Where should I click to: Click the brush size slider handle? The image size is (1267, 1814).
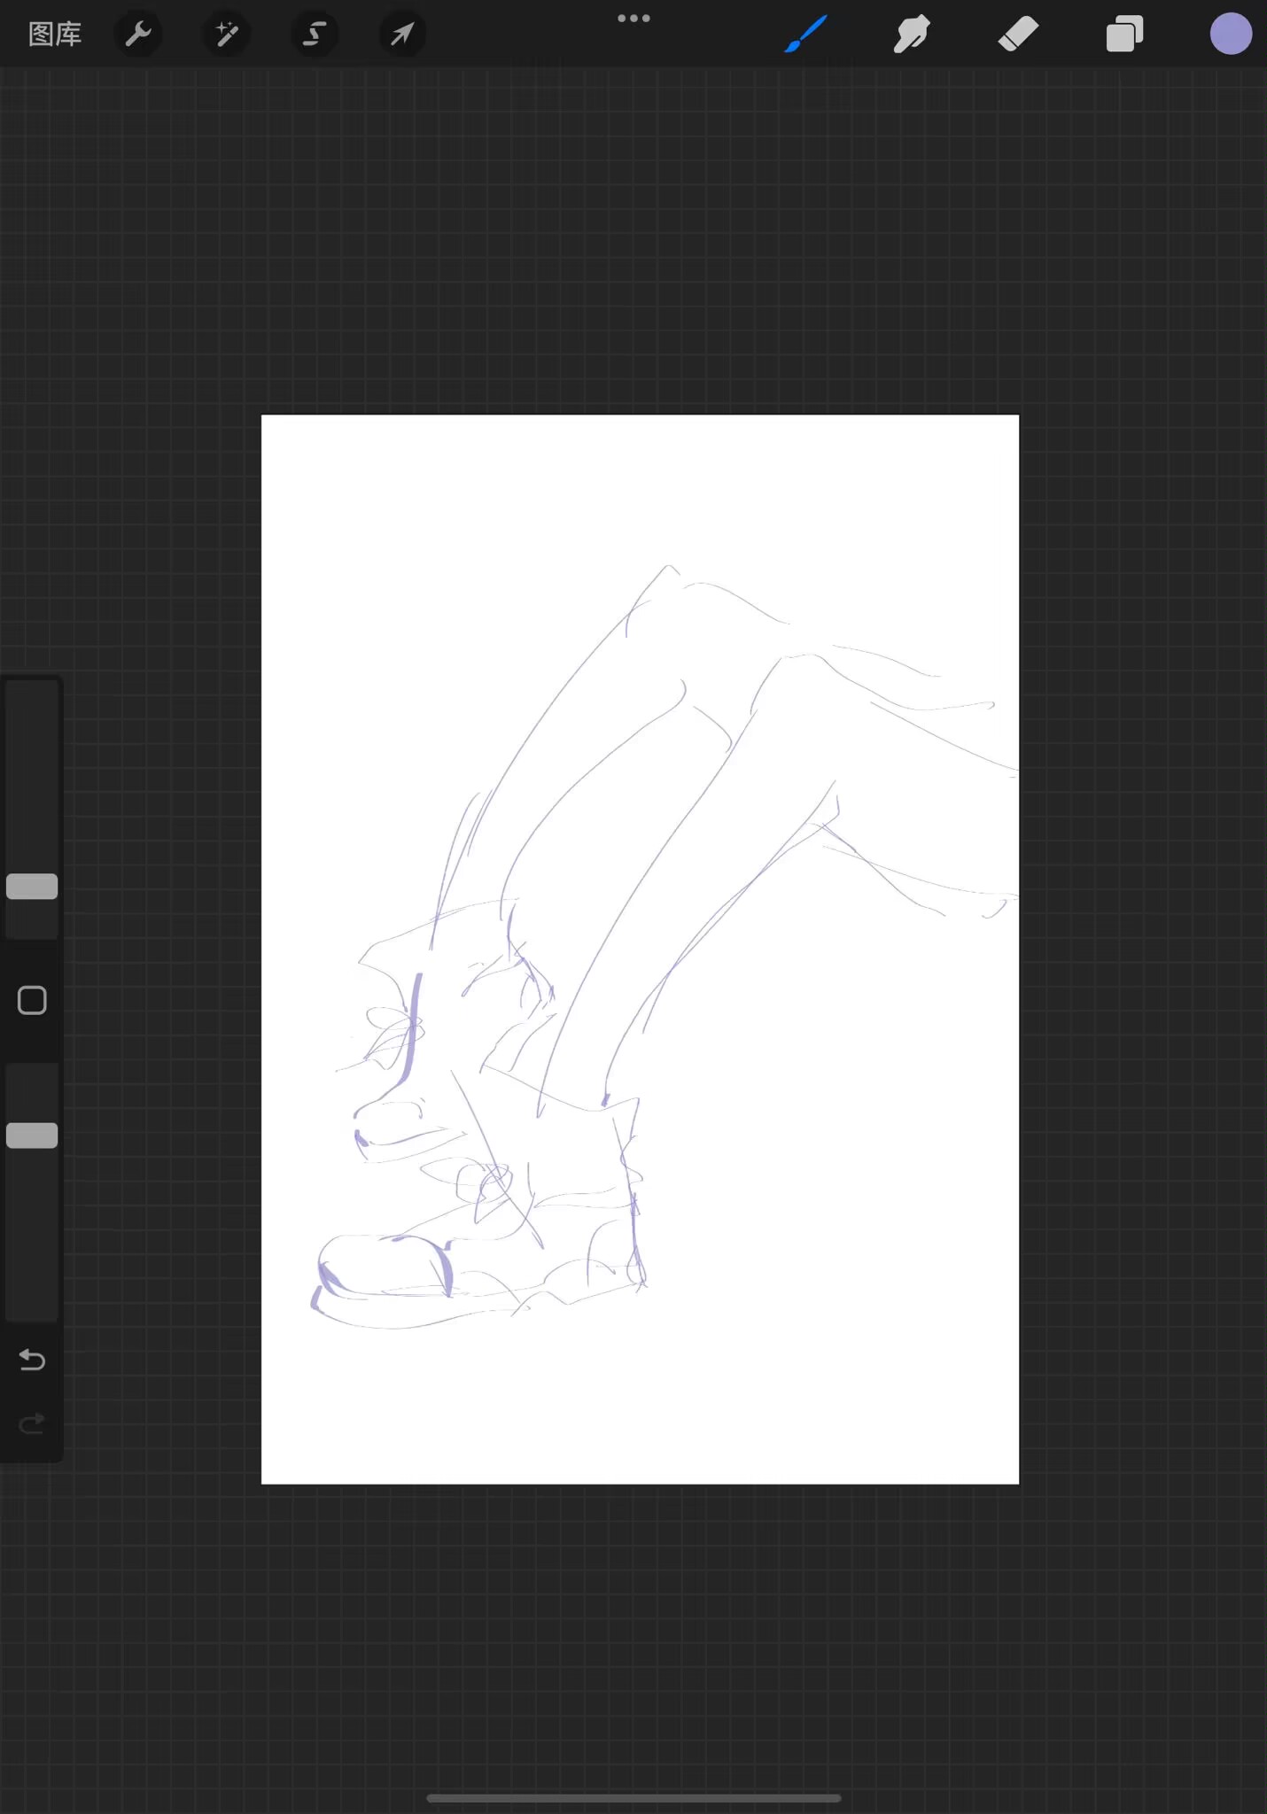coord(32,887)
